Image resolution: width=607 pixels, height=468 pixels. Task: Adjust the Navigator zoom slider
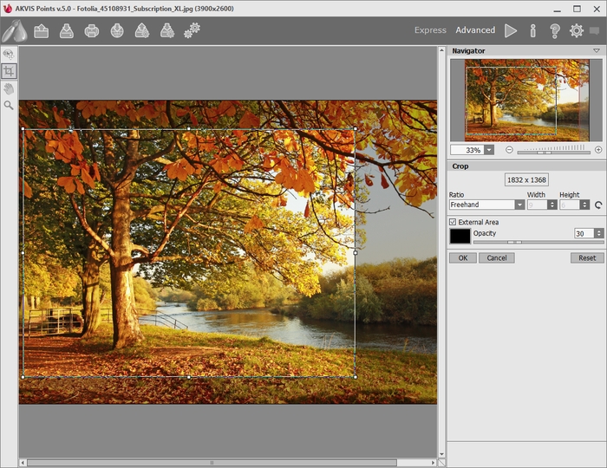tap(553, 153)
